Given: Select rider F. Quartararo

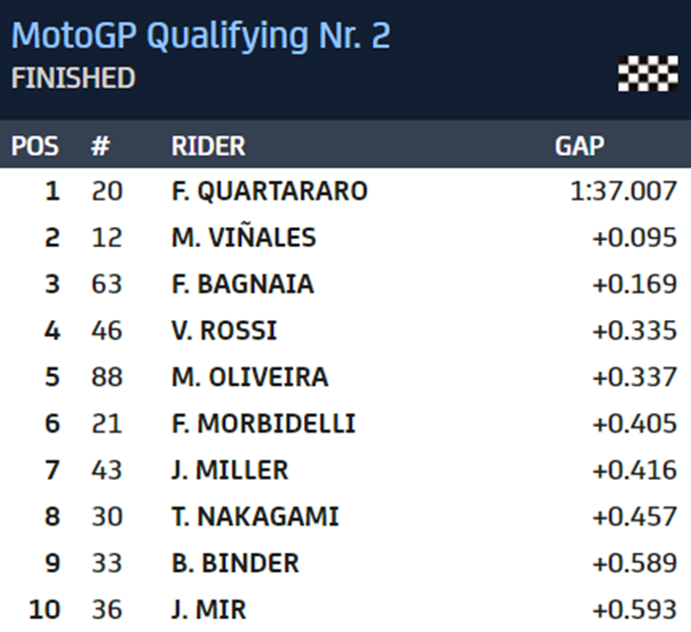Looking at the screenshot, I should point(269,191).
